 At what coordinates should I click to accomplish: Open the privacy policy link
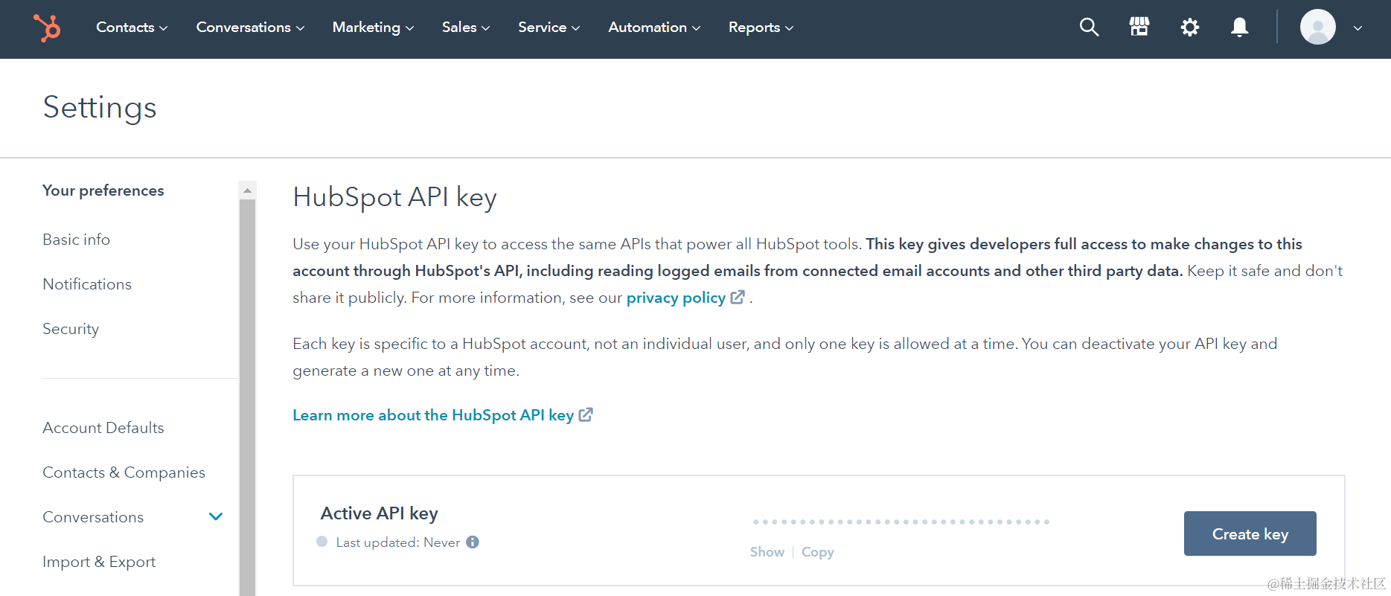[676, 298]
